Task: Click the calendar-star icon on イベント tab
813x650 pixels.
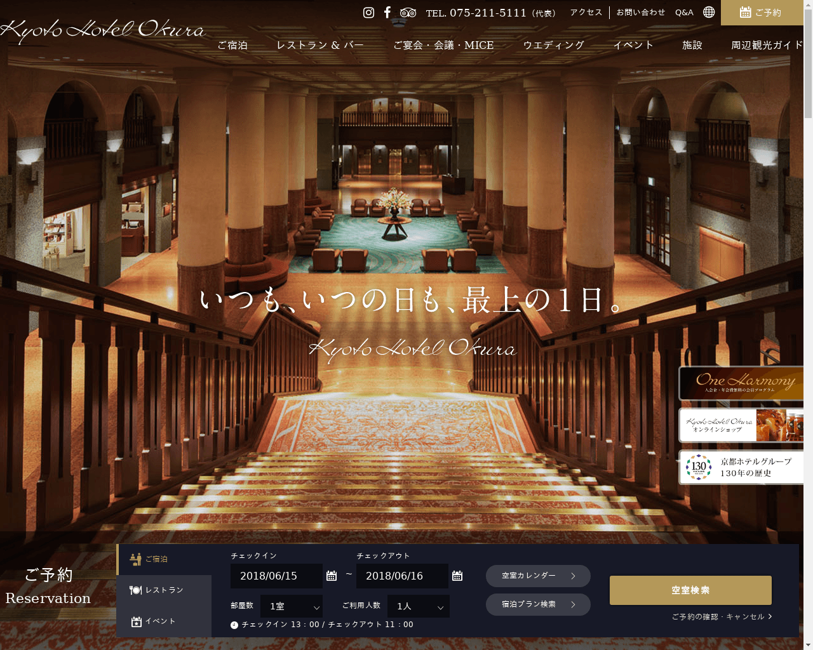Action: (136, 621)
